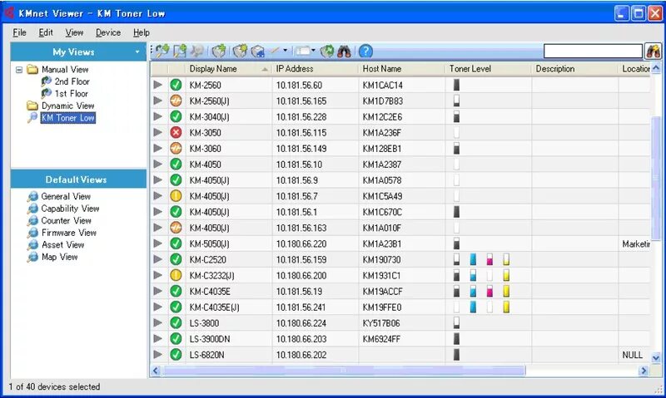Sort by the Description column header

(x=575, y=69)
